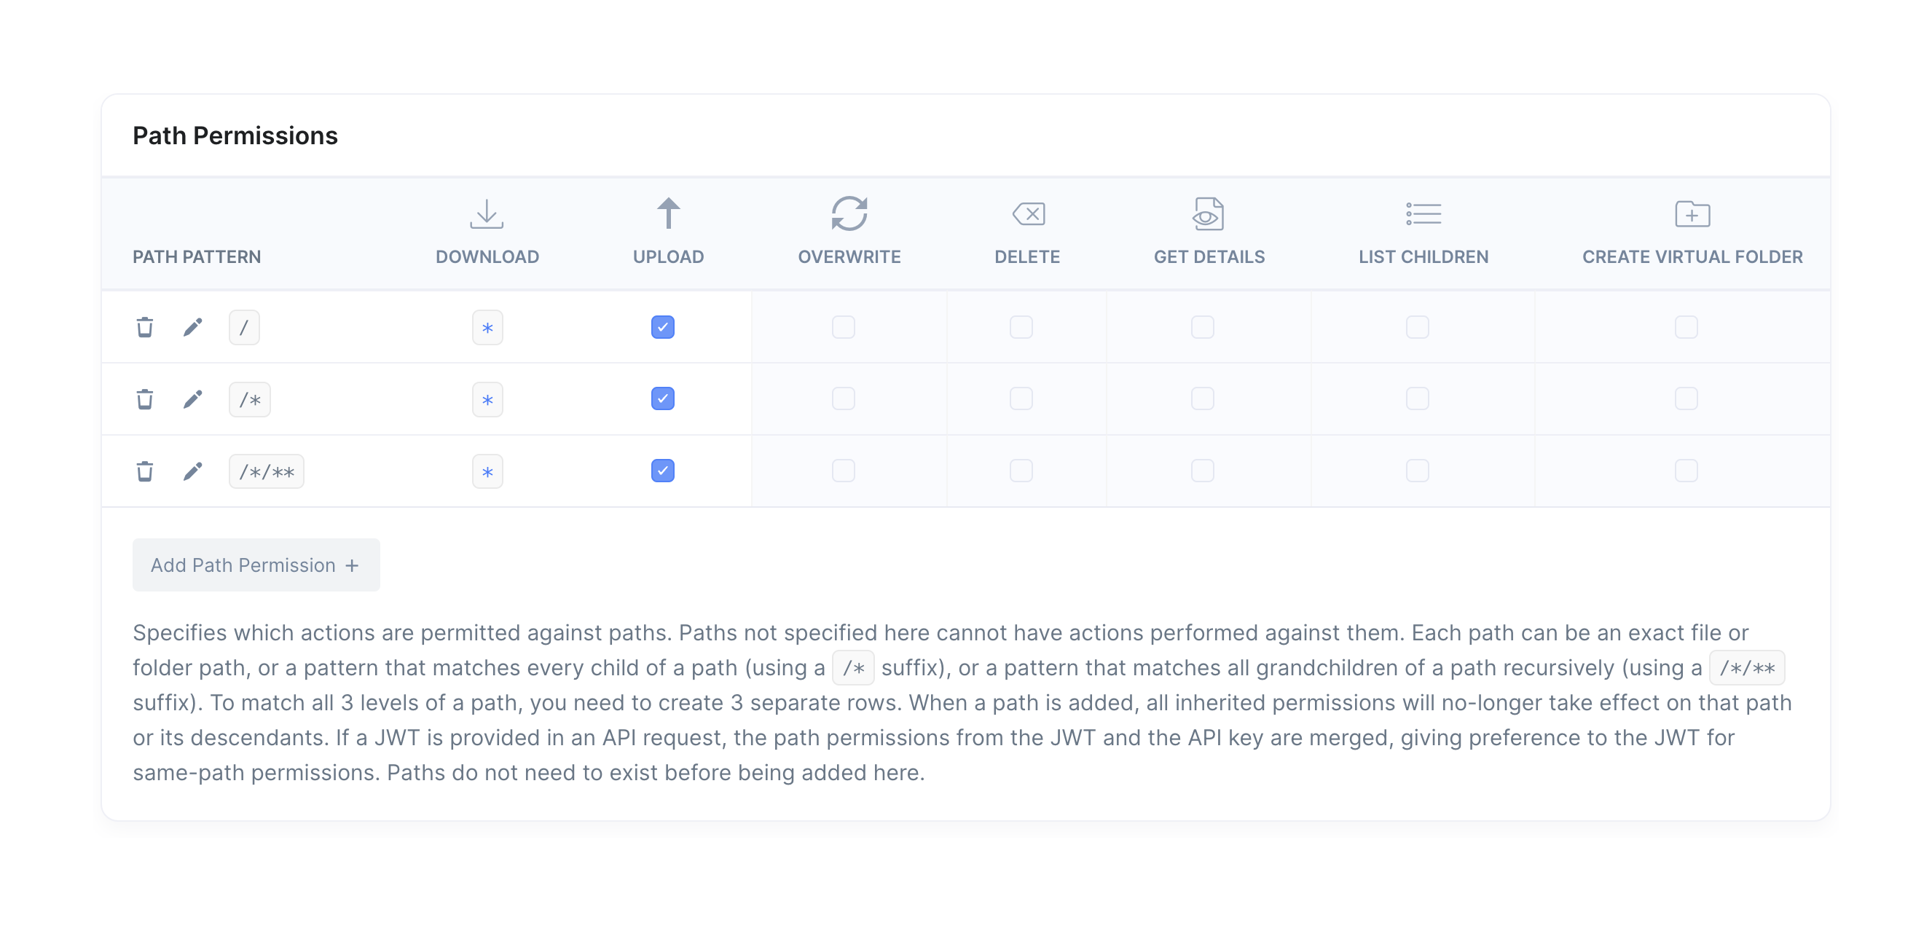
Task: Click the Overwrite refresh header icon
Action: [849, 213]
